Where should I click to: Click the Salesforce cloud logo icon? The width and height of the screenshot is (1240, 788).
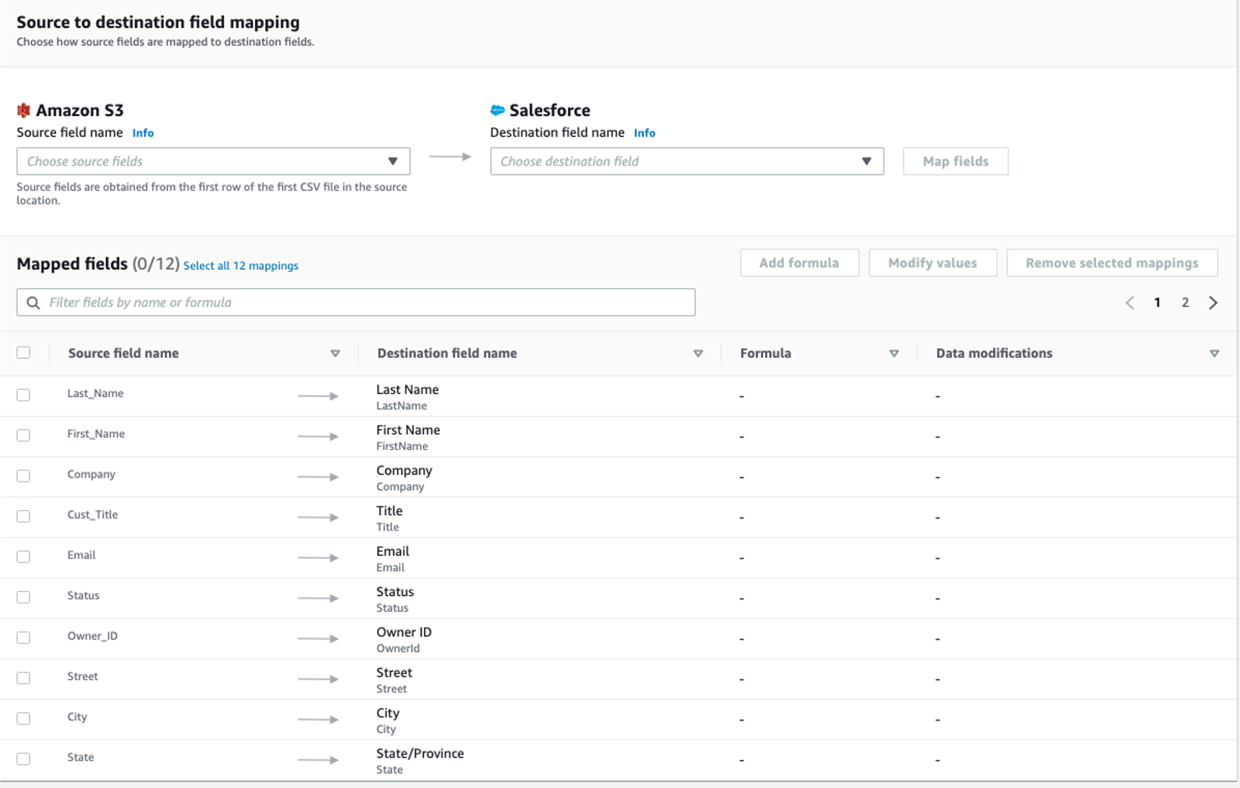497,110
